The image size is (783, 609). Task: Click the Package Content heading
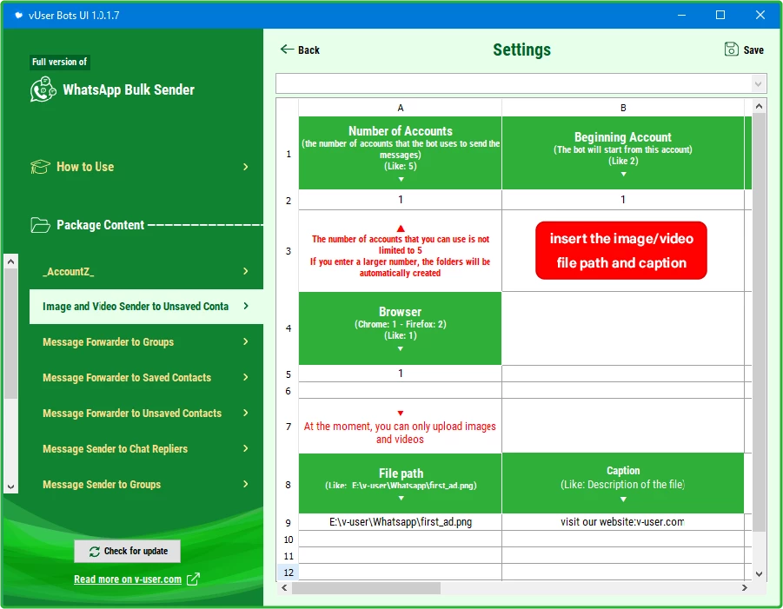point(100,225)
